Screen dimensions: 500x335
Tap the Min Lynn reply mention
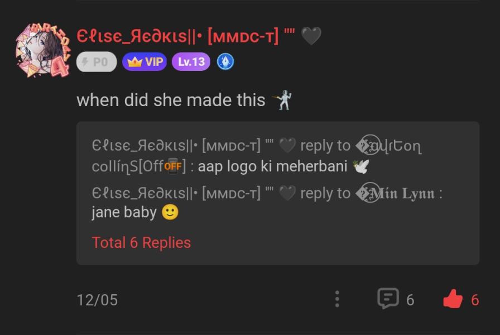396,193
